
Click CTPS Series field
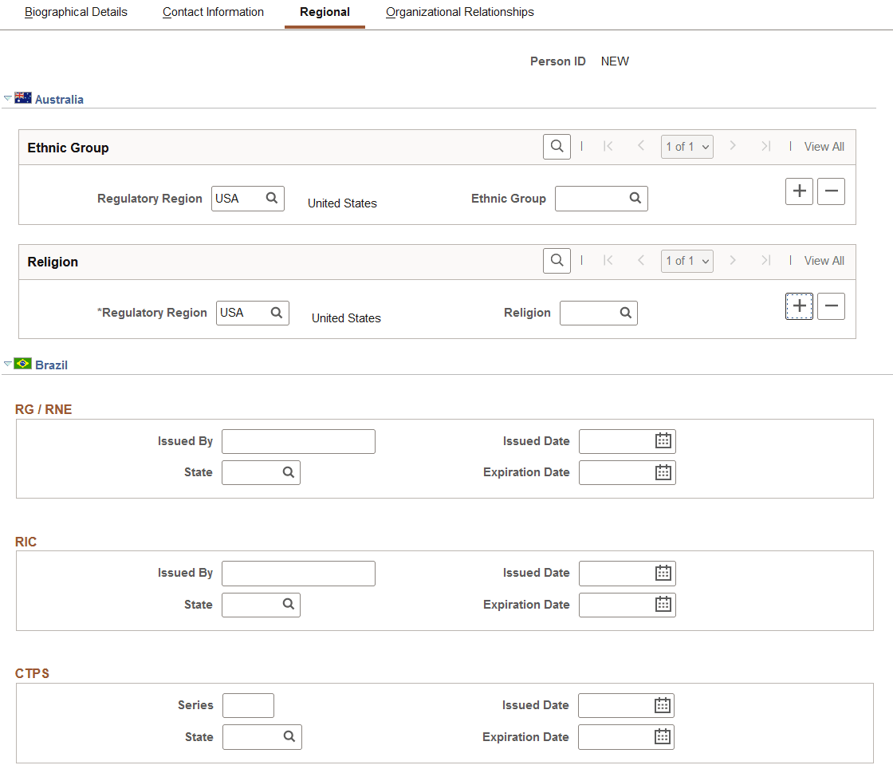coord(248,706)
